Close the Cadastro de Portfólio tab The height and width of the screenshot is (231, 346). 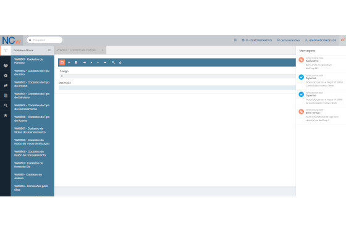tap(103, 50)
